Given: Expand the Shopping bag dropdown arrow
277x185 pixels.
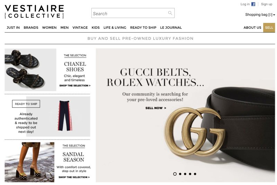Looking at the screenshot, I should [x=274, y=15].
